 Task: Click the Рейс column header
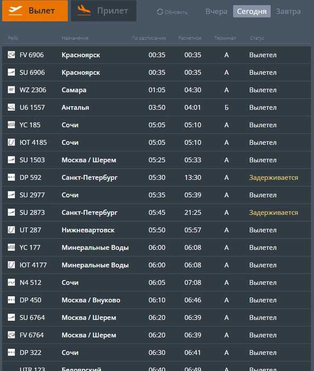pyautogui.click(x=13, y=38)
